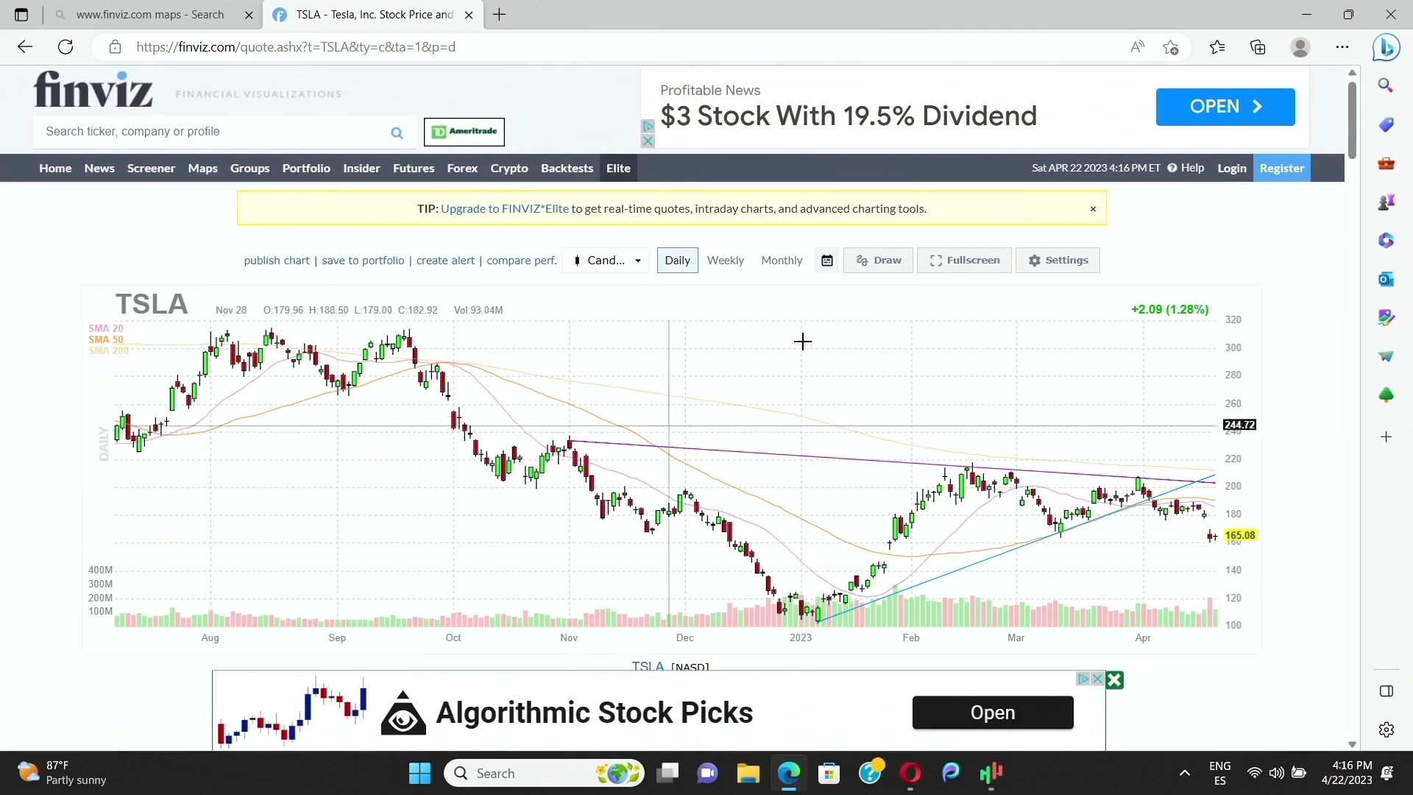Viewport: 1413px width, 795px height.
Task: Click the Register button
Action: [x=1281, y=169]
